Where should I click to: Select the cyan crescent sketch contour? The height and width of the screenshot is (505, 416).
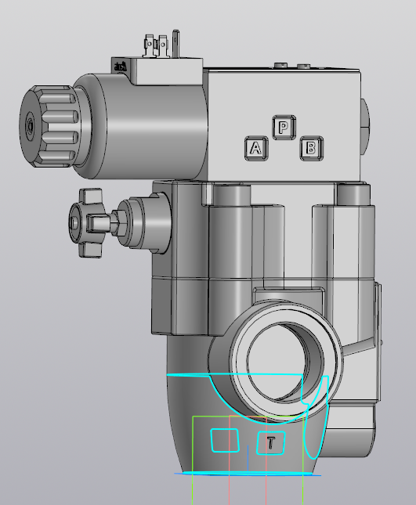point(316,419)
